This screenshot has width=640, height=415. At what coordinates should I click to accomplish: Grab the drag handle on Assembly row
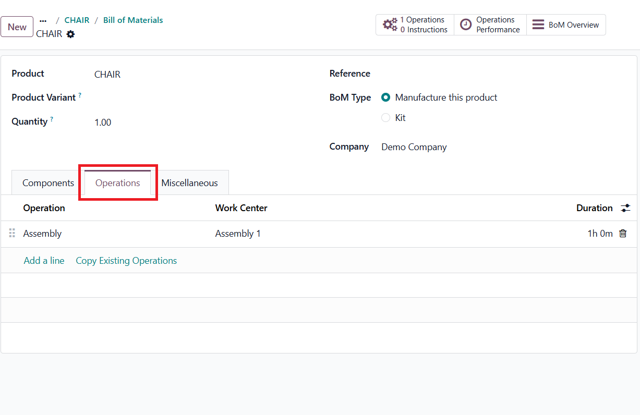click(x=12, y=234)
